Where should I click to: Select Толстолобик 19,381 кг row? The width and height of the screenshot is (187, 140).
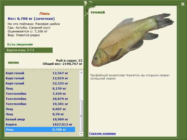pos(40,104)
